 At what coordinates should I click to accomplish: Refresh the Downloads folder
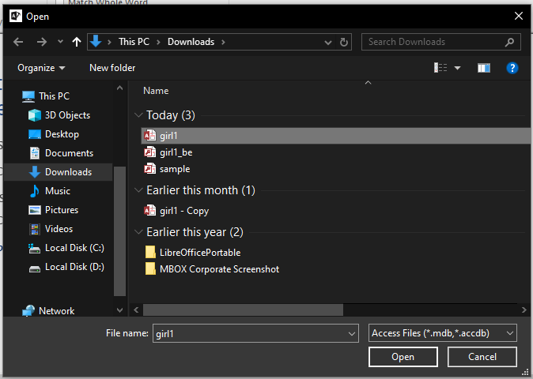[x=344, y=42]
